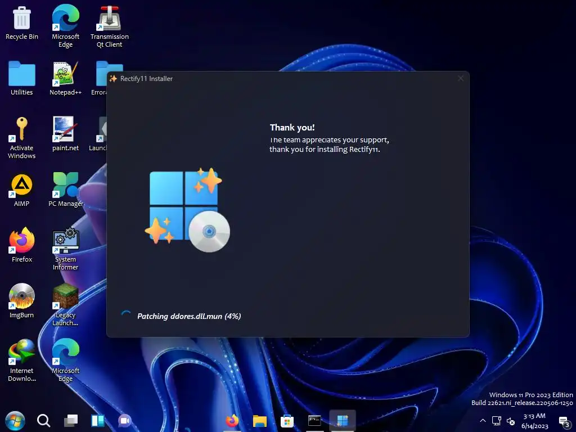This screenshot has height=432, width=576.
Task: Open File Explorer from the taskbar
Action: pyautogui.click(x=260, y=421)
